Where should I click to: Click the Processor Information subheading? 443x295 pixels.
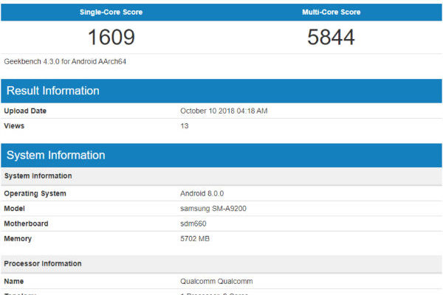pos(221,264)
